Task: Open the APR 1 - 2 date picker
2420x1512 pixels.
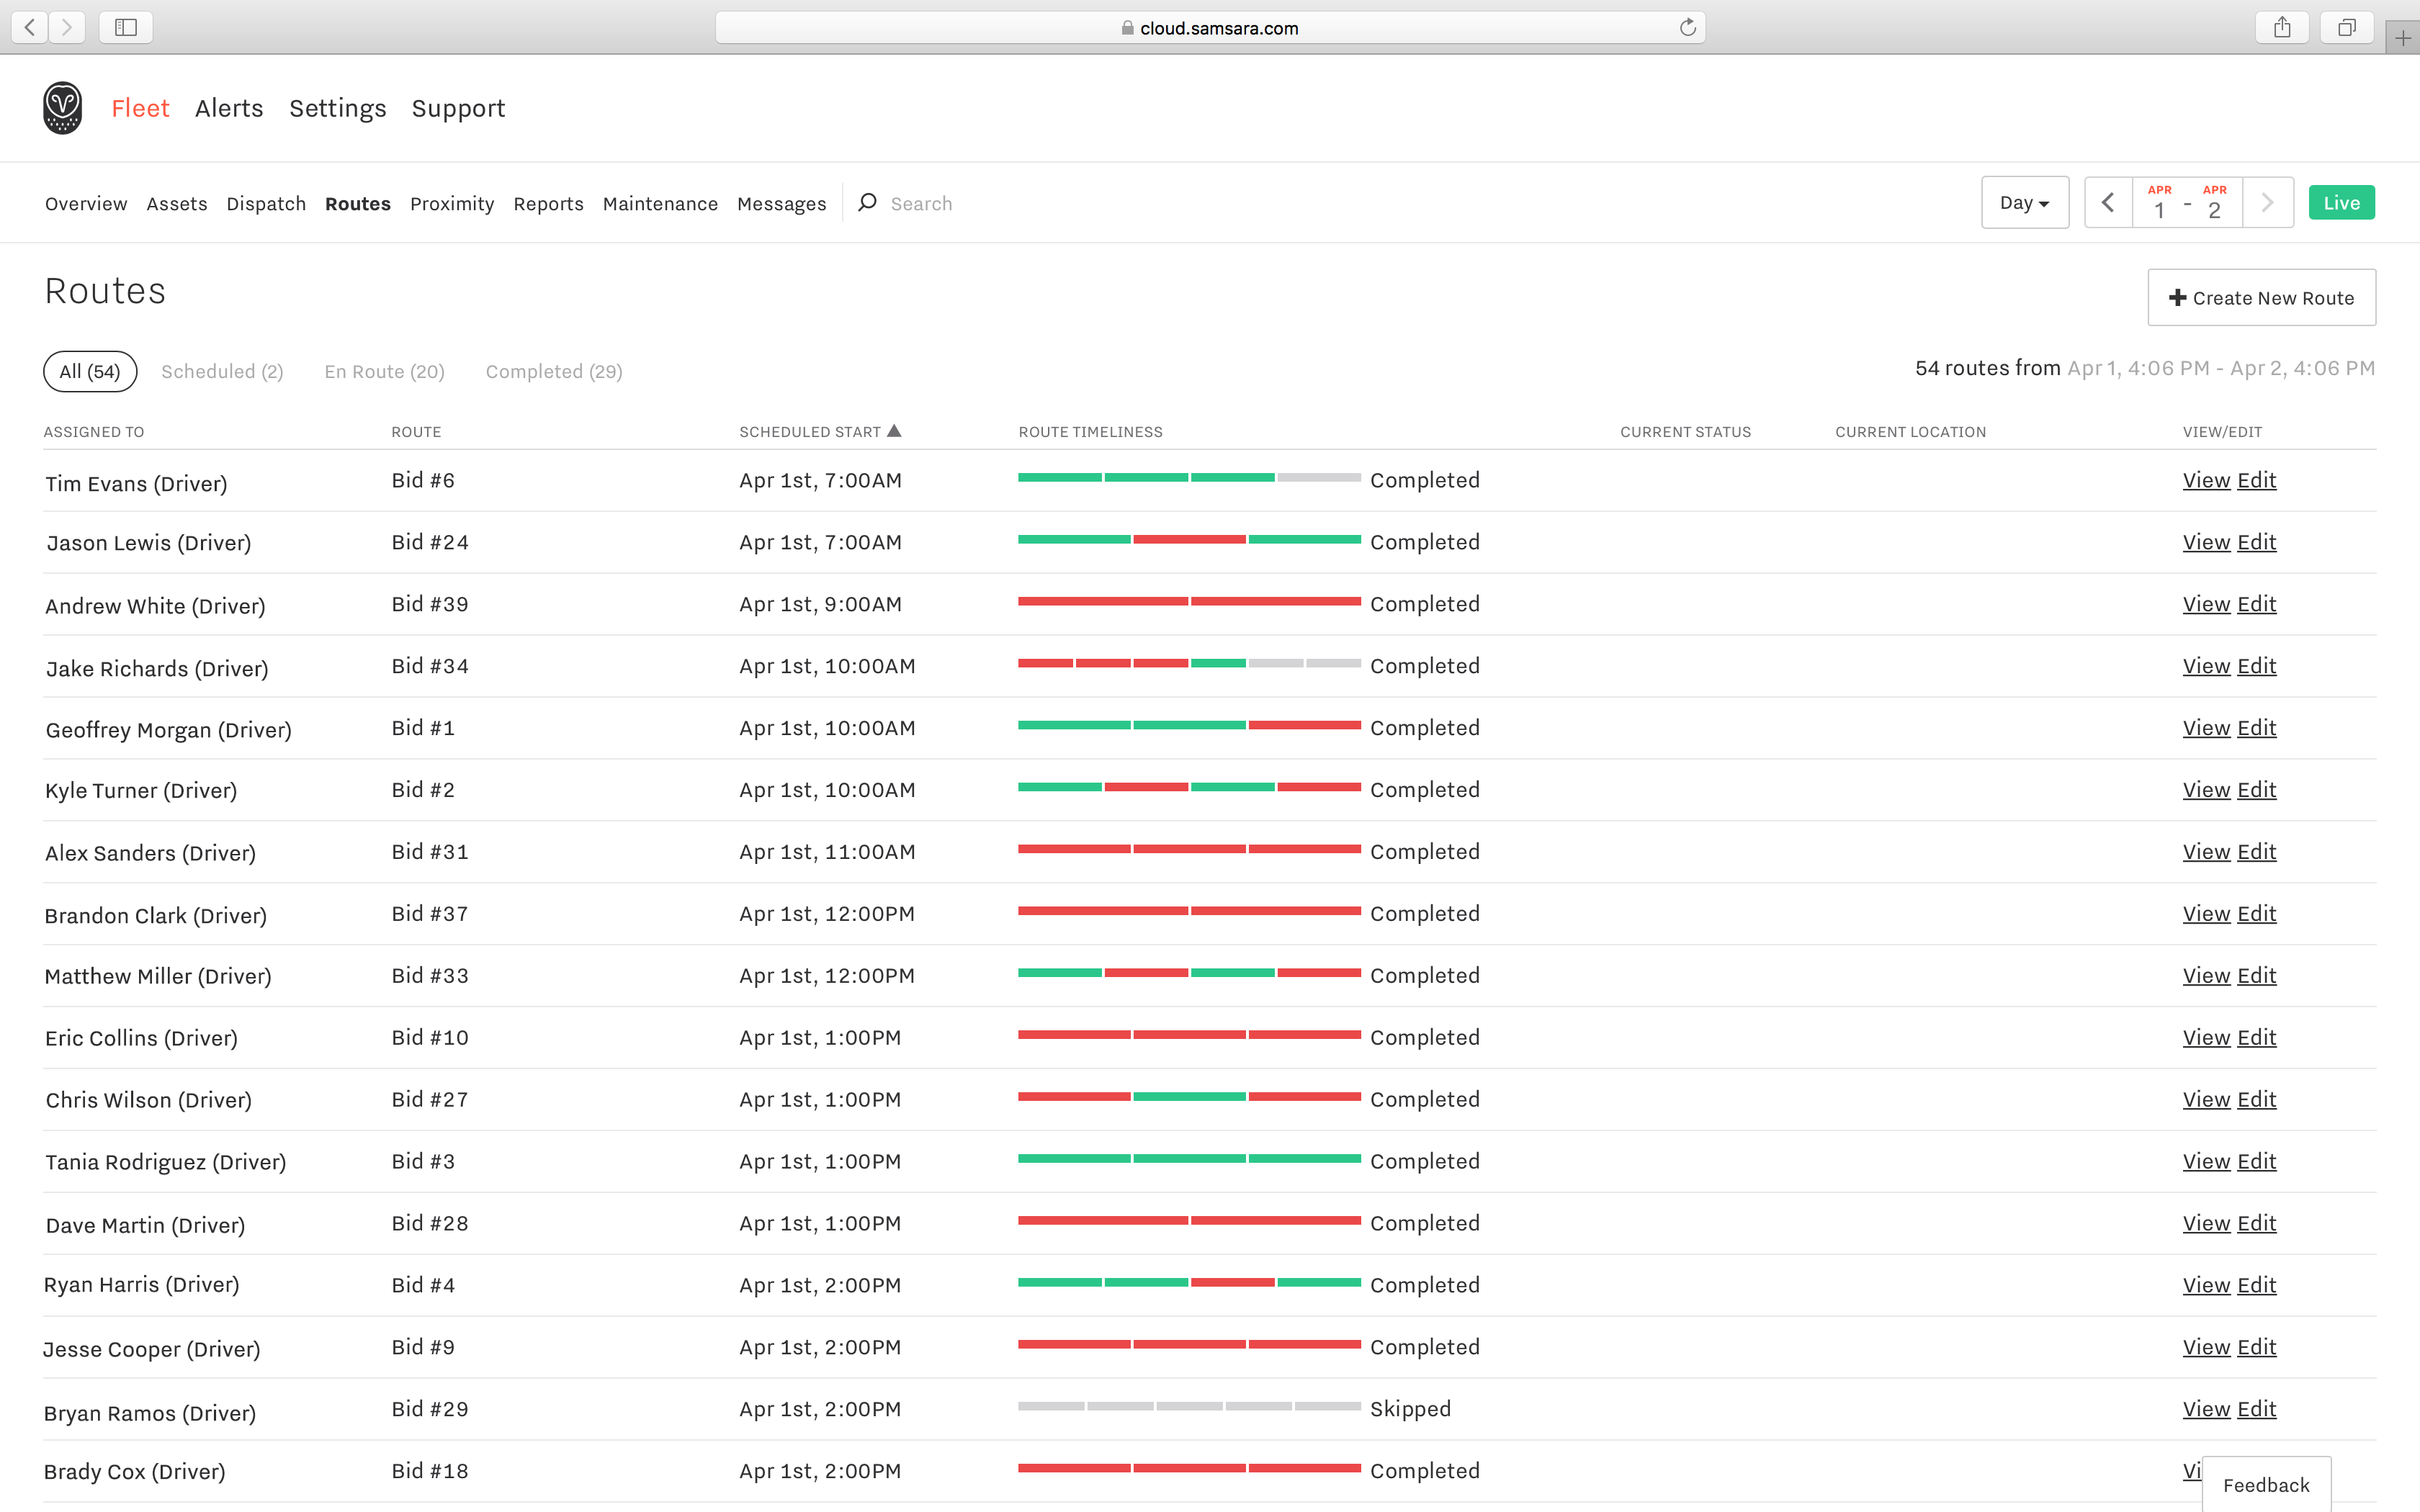Action: pyautogui.click(x=2187, y=203)
